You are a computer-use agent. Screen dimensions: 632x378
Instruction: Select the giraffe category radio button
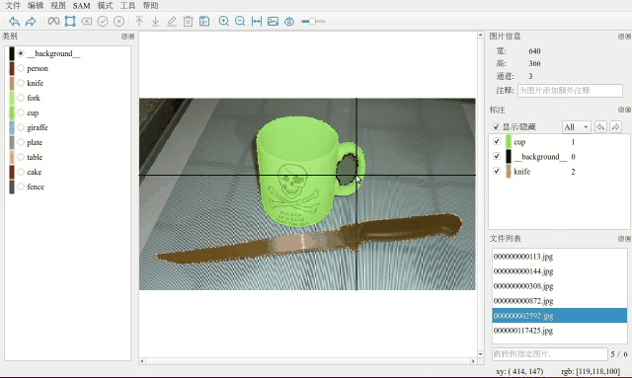coord(21,127)
